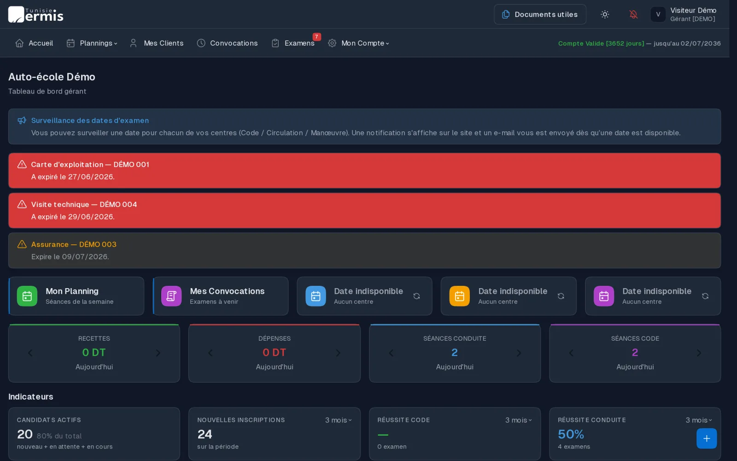Screen dimensions: 737x461
Task: Click the purple calendar Date indisponible icon
Action: pos(604,296)
